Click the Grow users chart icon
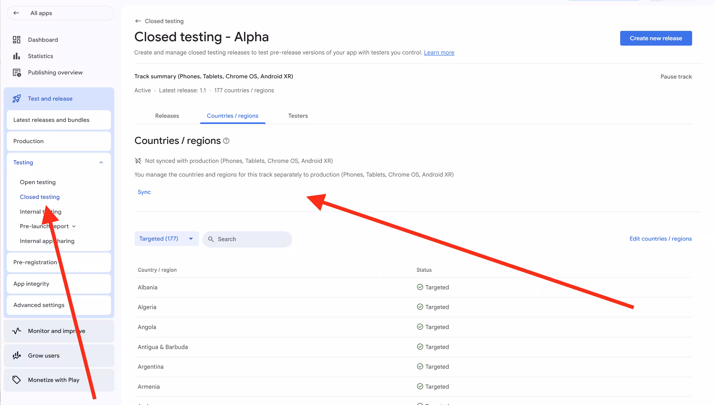The image size is (715, 405). coord(16,355)
